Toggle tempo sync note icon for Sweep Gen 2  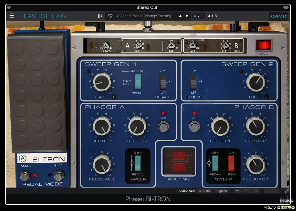pyautogui.click(x=267, y=96)
